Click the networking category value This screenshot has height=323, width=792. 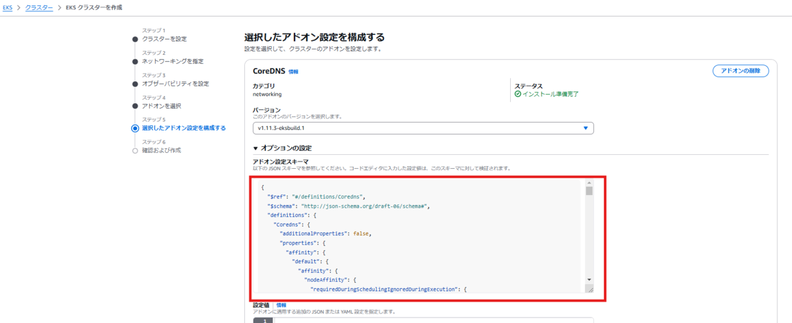pyautogui.click(x=267, y=94)
